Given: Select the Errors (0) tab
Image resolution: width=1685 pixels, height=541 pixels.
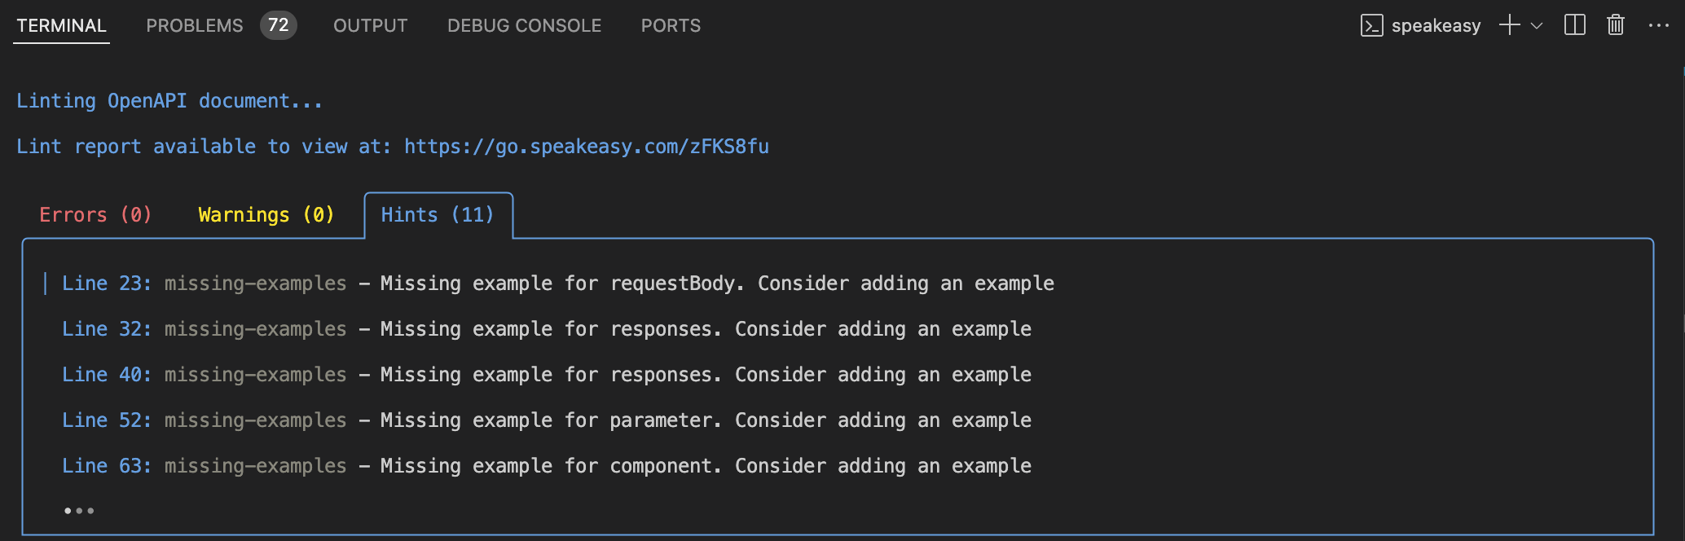Looking at the screenshot, I should [95, 215].
